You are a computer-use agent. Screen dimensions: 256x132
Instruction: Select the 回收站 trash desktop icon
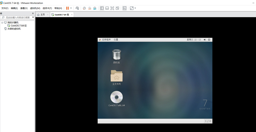click(x=117, y=57)
